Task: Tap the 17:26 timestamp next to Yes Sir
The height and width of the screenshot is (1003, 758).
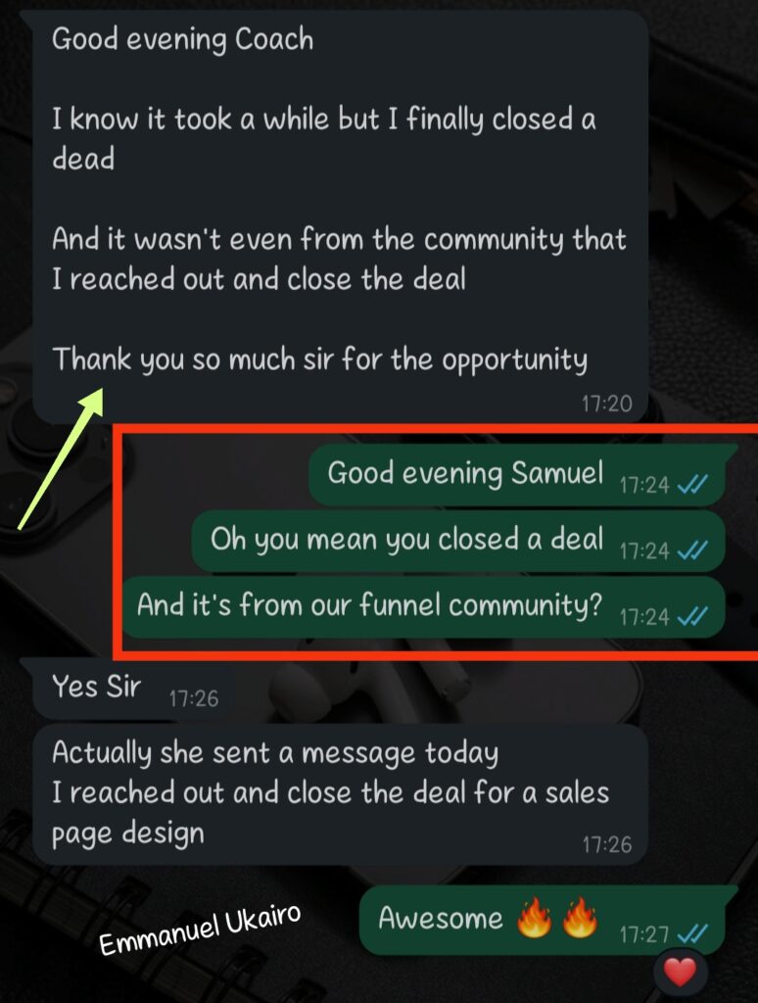Action: (x=194, y=698)
